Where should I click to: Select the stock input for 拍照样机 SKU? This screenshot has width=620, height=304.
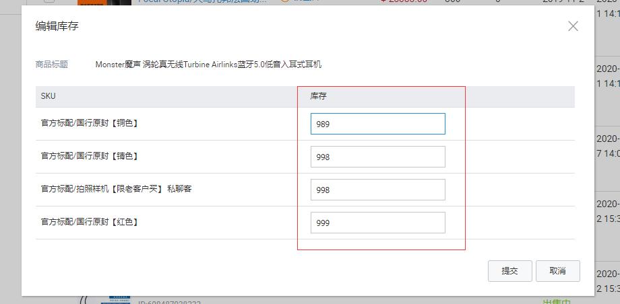tap(377, 190)
